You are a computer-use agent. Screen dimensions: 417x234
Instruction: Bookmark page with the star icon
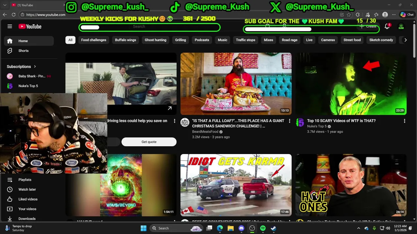point(349,15)
